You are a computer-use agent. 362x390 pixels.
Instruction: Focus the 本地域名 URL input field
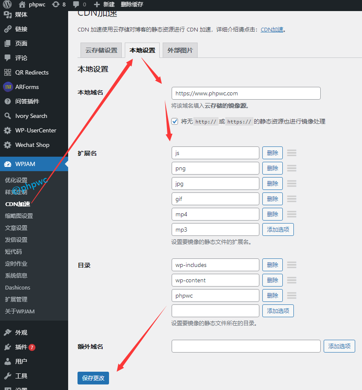[x=246, y=93]
